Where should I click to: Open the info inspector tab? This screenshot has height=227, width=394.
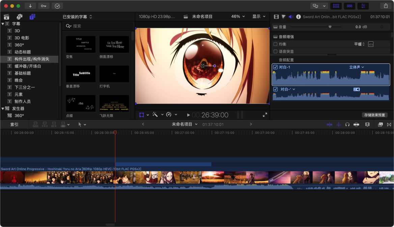tap(298, 17)
